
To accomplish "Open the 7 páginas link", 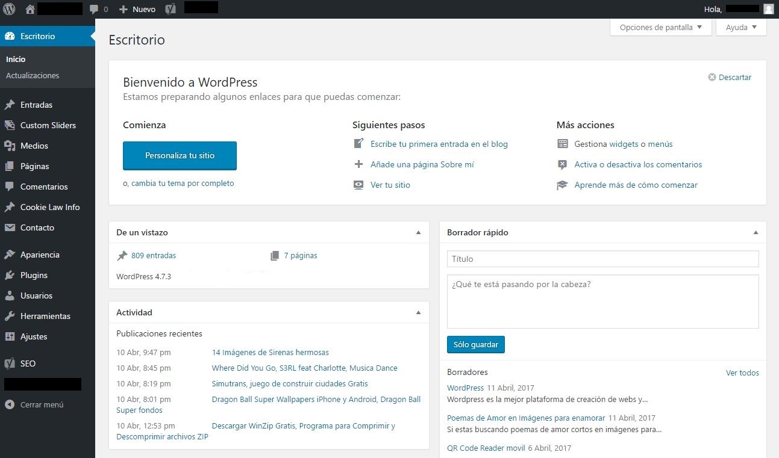I will click(x=301, y=255).
